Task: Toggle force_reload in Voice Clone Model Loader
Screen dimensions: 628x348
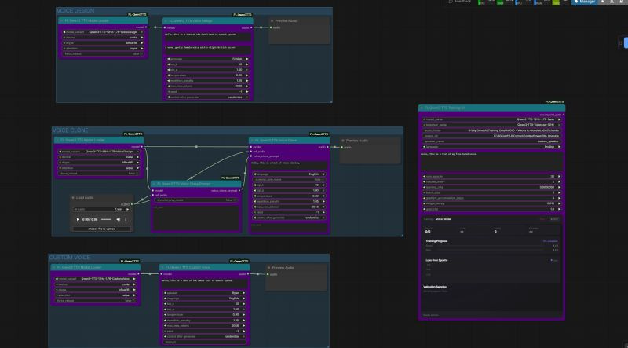Action: 99,174
